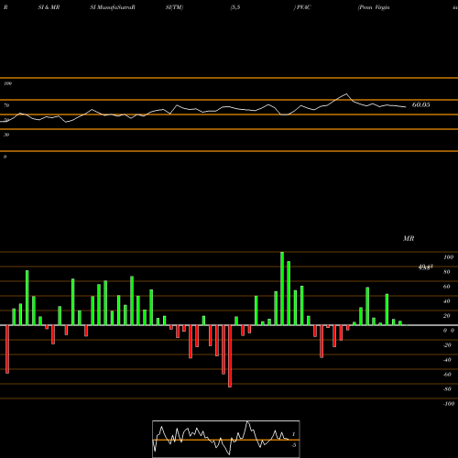This screenshot has height=458, width=458.
Task: Click the RSI line peak above 70
Action: 346,93
